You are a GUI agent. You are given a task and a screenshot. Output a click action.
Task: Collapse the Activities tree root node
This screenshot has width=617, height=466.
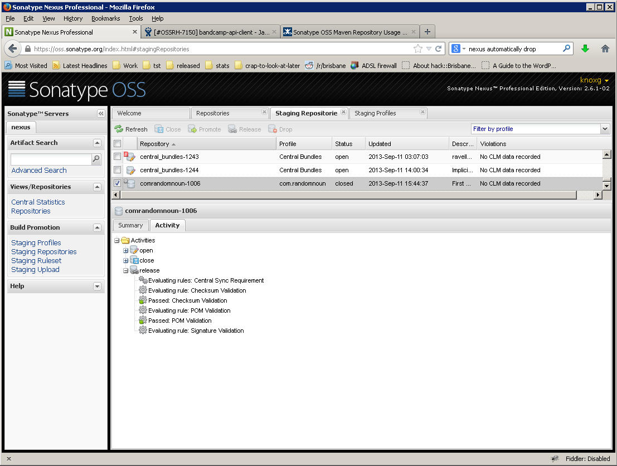117,240
